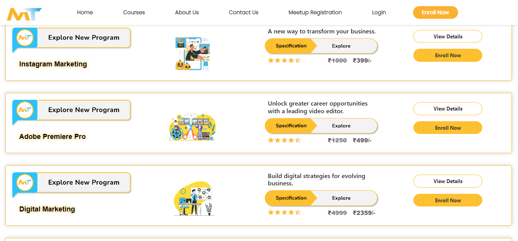Screen dimensions: 518x241
Task: Open the Digital Marketing course illustration
Action: click(x=193, y=199)
